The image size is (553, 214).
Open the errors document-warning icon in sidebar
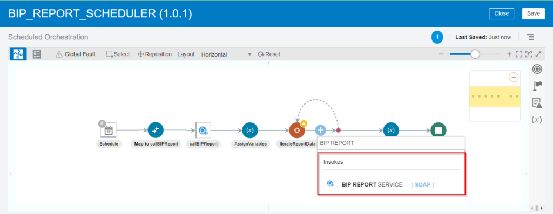[537, 103]
